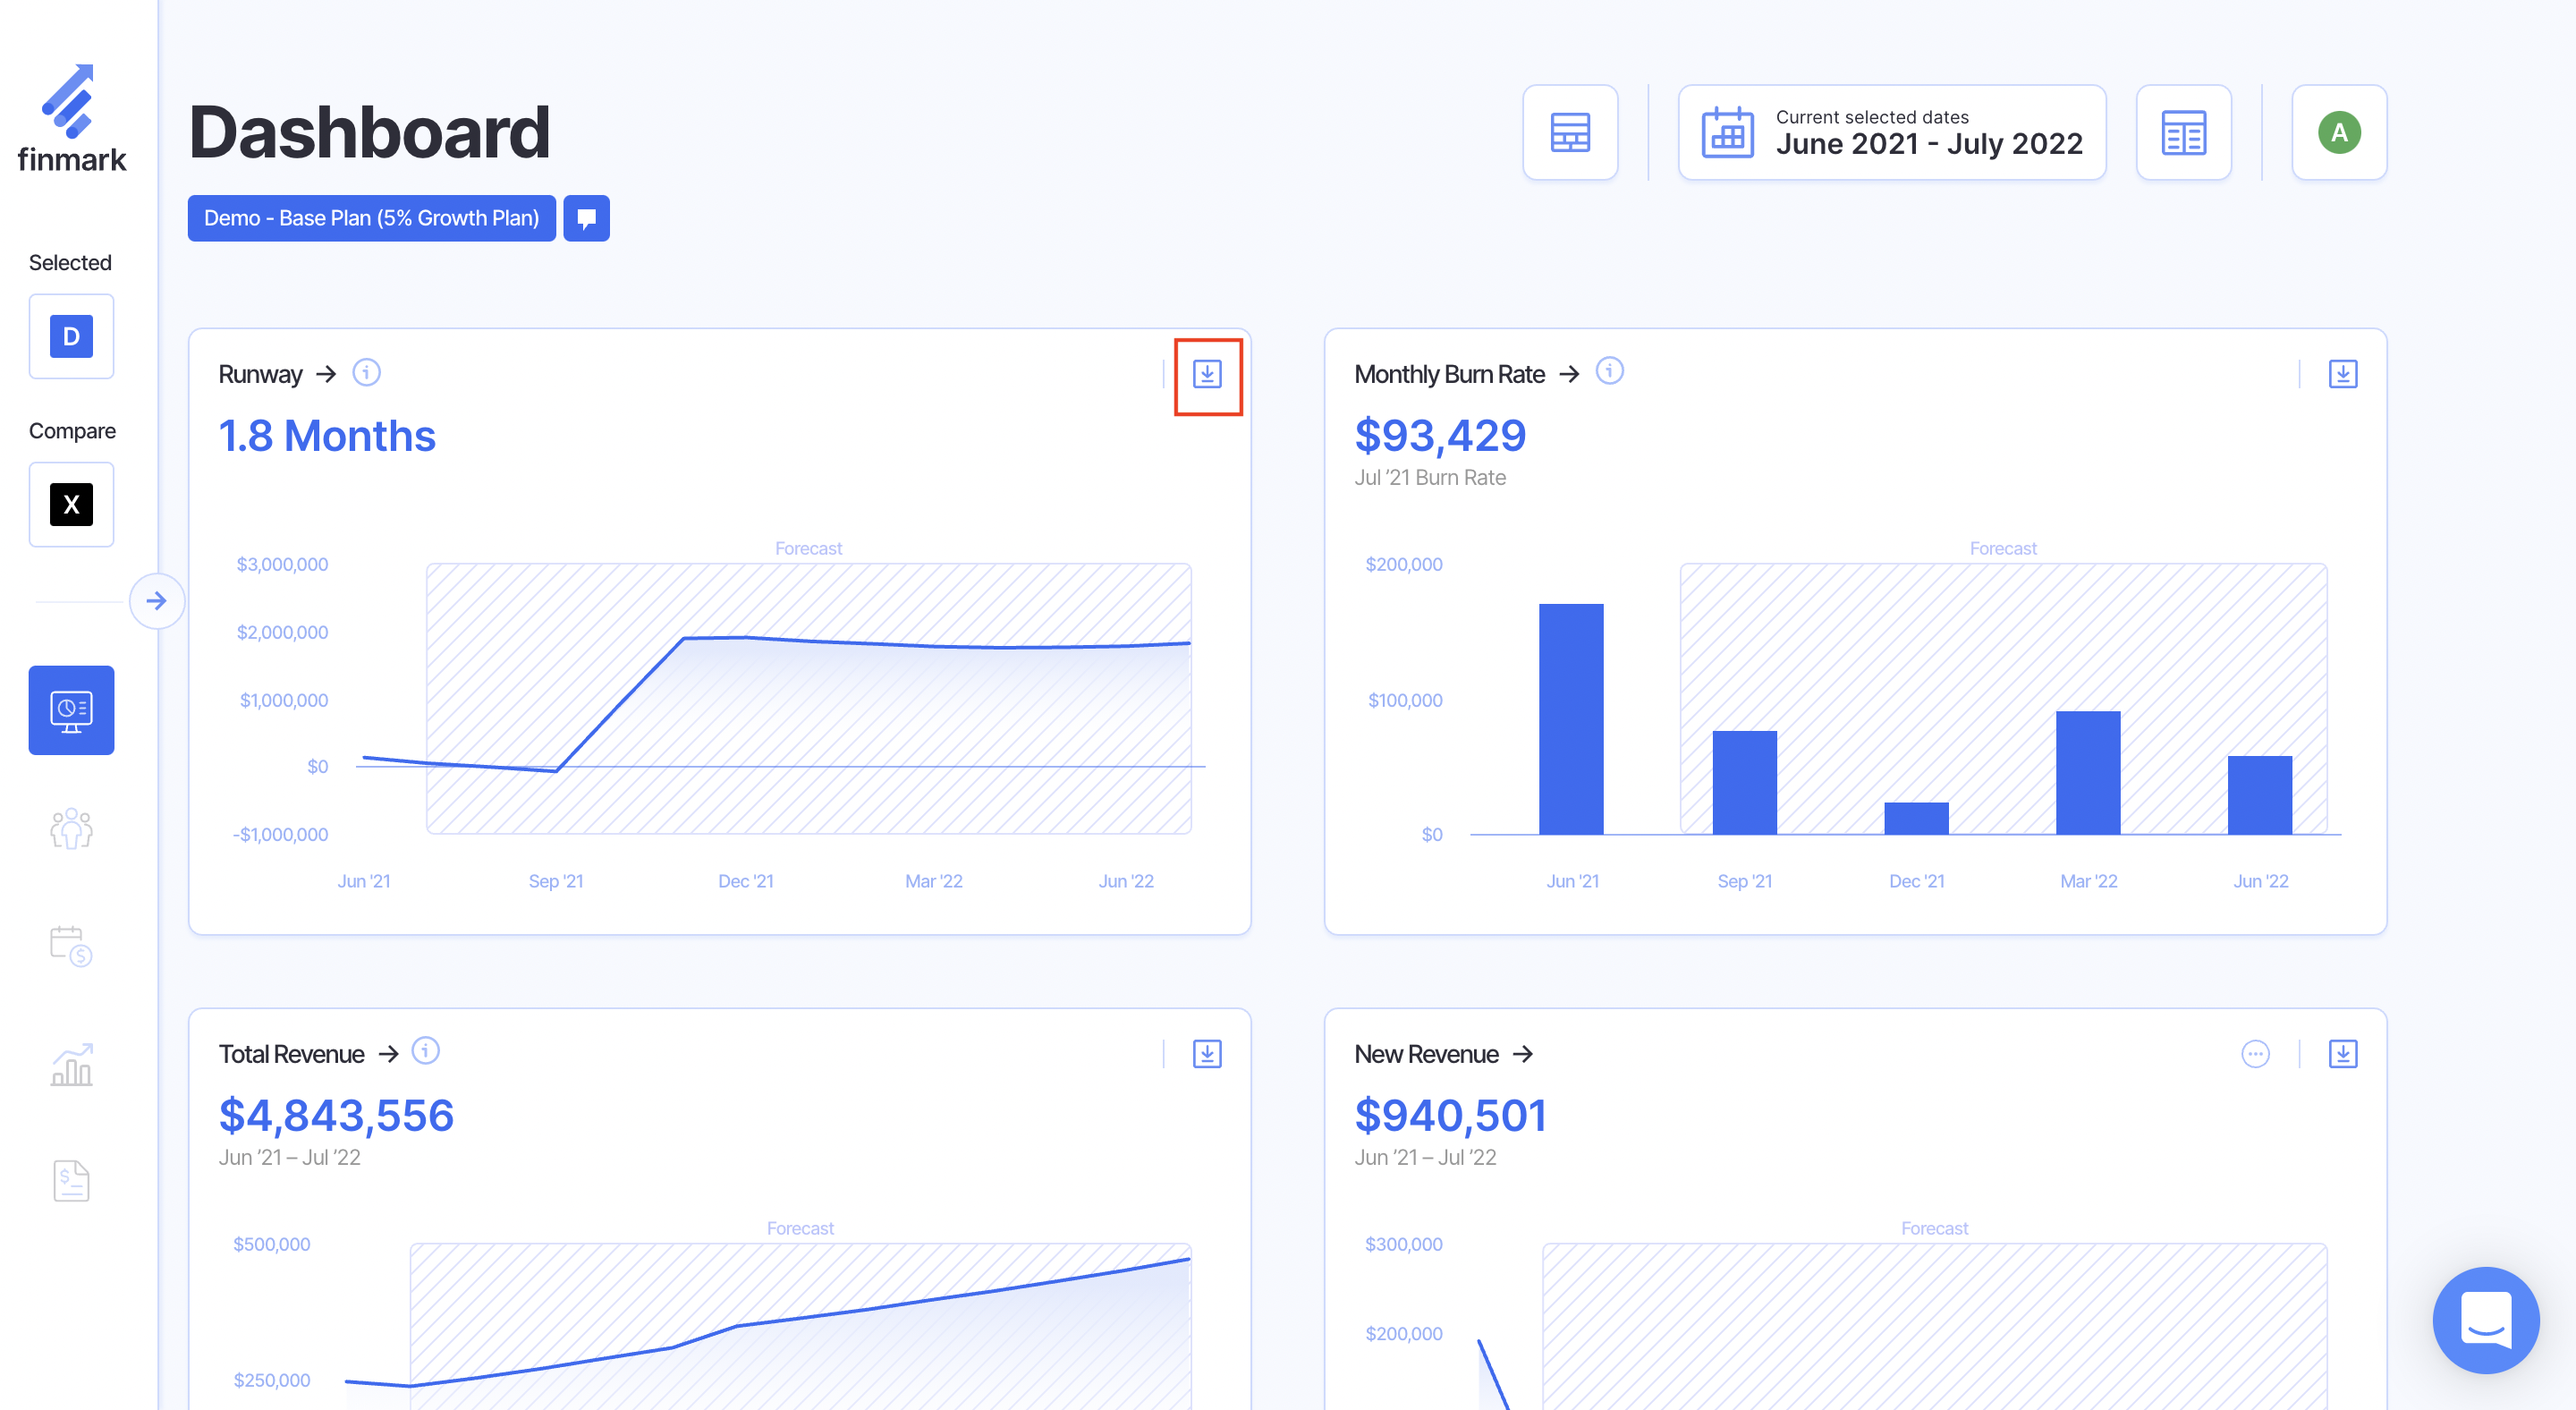Screen dimensions: 2576x1410
Task: Open the revenue chart sidebar icon
Action: coord(71,1065)
